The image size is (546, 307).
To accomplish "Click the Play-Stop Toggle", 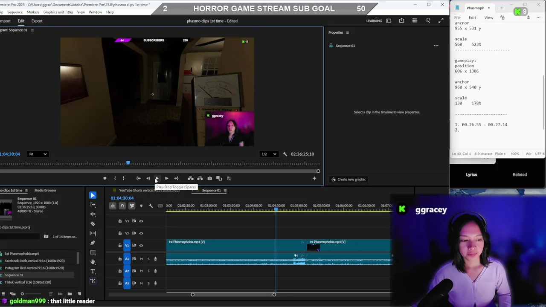I will (x=157, y=178).
